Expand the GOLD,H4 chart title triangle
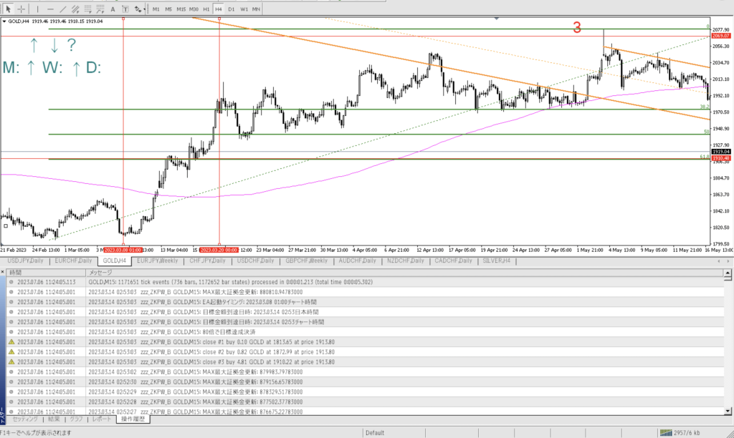 point(4,21)
